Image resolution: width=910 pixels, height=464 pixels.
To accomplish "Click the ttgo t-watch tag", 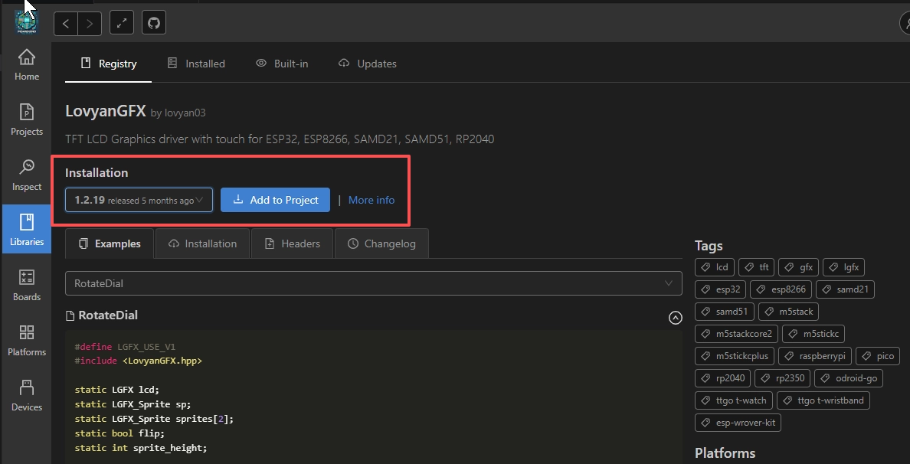I will coord(734,400).
